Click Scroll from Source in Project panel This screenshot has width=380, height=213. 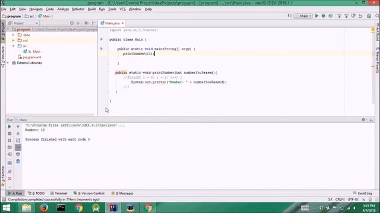72,23
